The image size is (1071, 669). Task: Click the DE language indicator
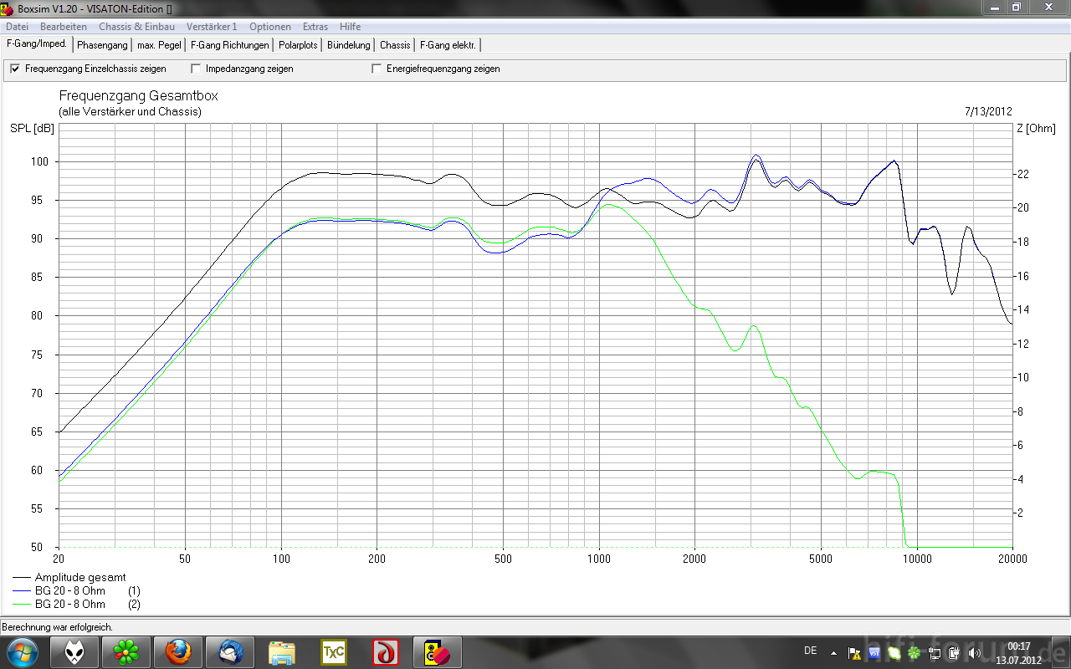point(810,651)
